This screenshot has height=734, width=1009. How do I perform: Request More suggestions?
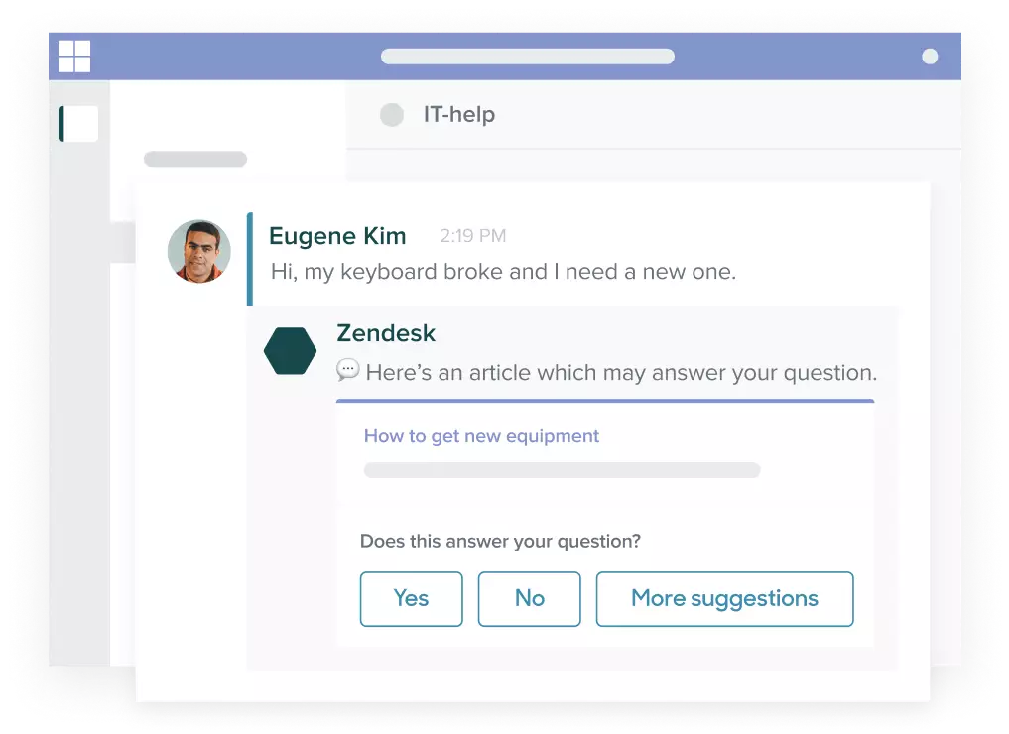coord(724,599)
